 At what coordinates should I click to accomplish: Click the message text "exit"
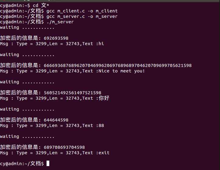(x=104, y=153)
